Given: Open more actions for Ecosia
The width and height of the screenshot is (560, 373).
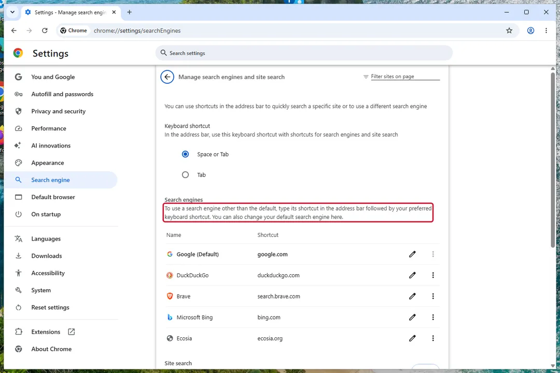Looking at the screenshot, I should (433, 338).
